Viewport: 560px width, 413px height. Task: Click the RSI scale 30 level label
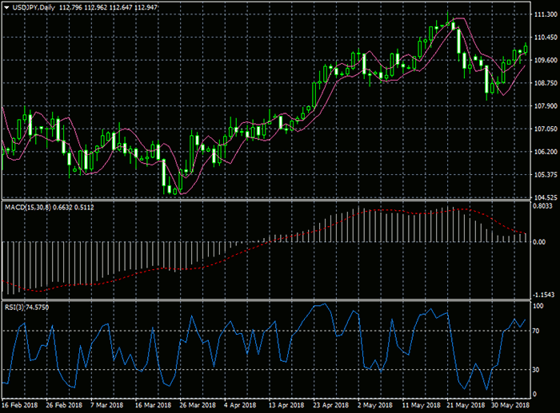point(537,370)
